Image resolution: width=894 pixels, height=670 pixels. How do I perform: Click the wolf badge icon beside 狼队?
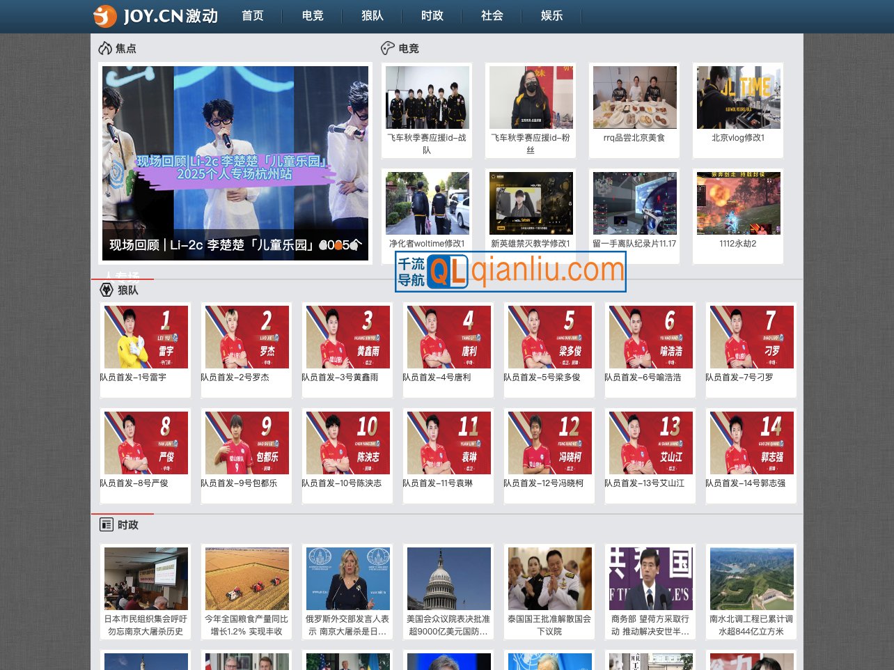[x=107, y=290]
